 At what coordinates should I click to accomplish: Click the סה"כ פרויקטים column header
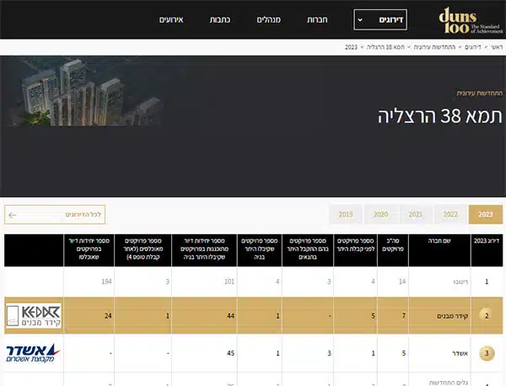click(393, 250)
